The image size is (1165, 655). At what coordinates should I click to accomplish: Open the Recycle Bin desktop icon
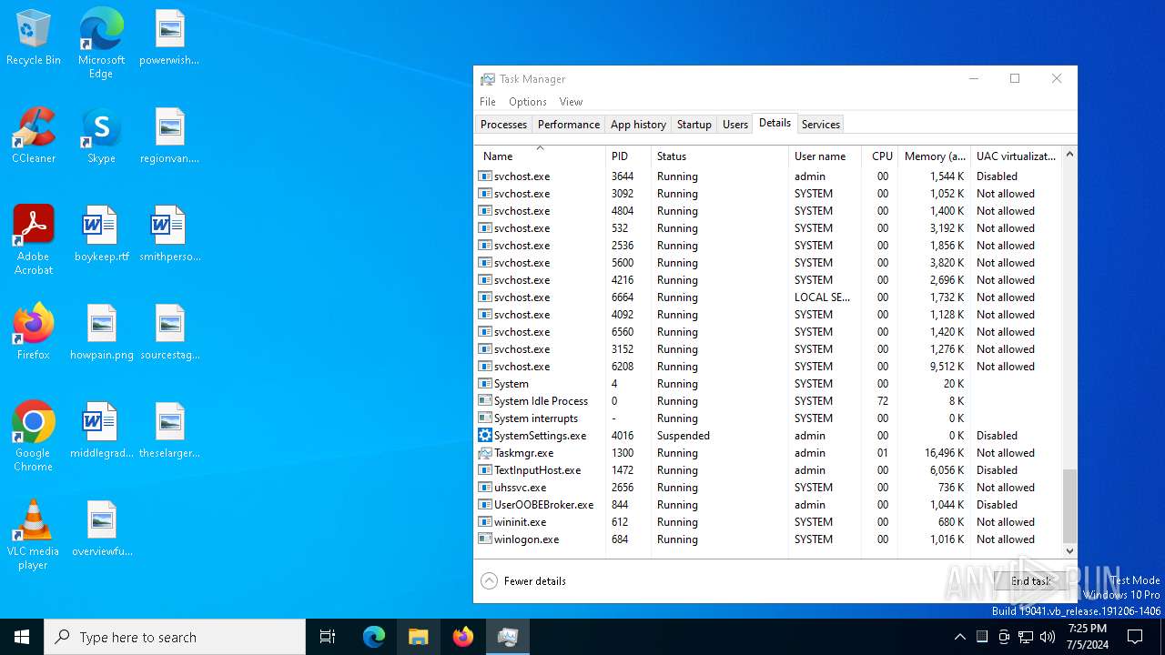click(34, 38)
